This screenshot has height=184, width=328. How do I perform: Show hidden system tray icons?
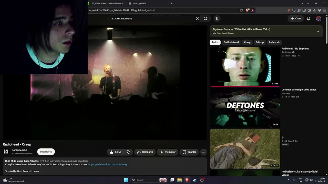288,180
